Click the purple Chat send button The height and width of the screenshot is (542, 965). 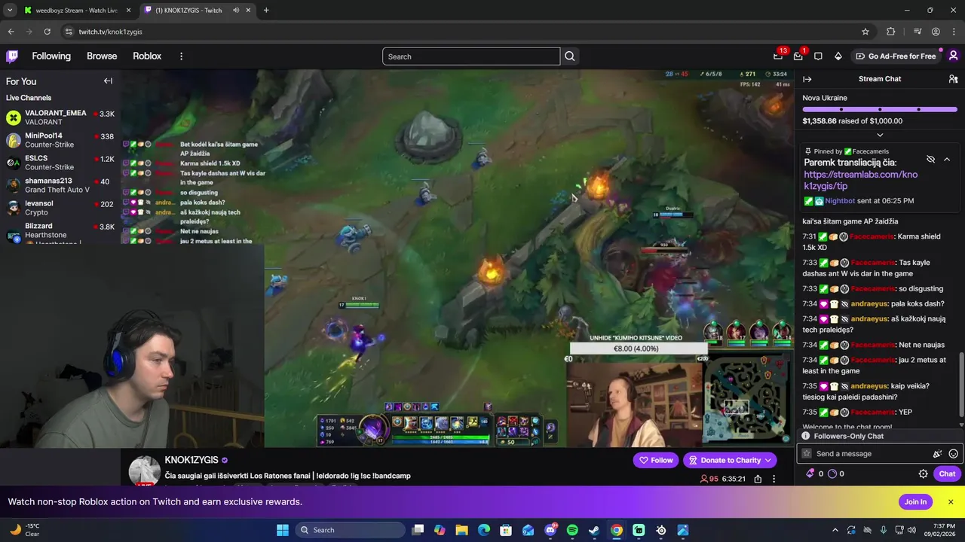(947, 473)
